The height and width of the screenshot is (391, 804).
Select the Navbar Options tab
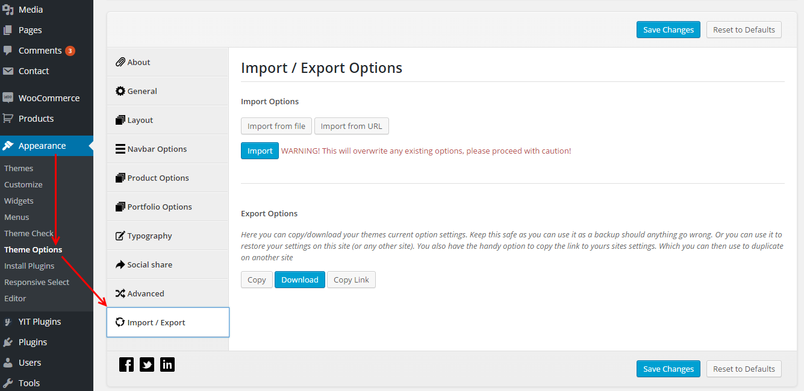(167, 149)
